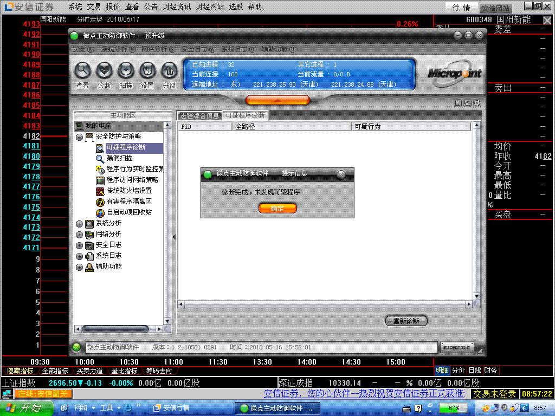Click the 扫描 toolbar icon

click(126, 71)
